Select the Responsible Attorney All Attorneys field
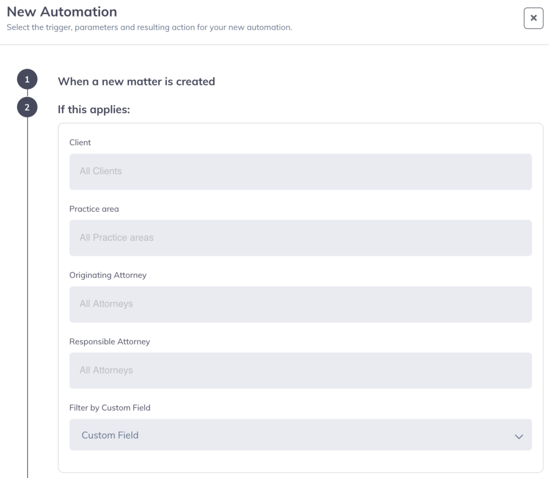The height and width of the screenshot is (478, 549). pyautogui.click(x=300, y=370)
